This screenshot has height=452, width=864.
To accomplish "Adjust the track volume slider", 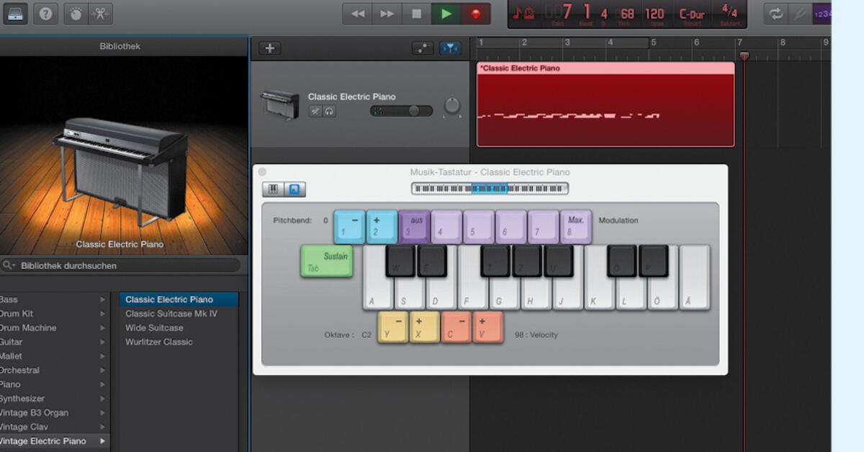I will [x=413, y=109].
